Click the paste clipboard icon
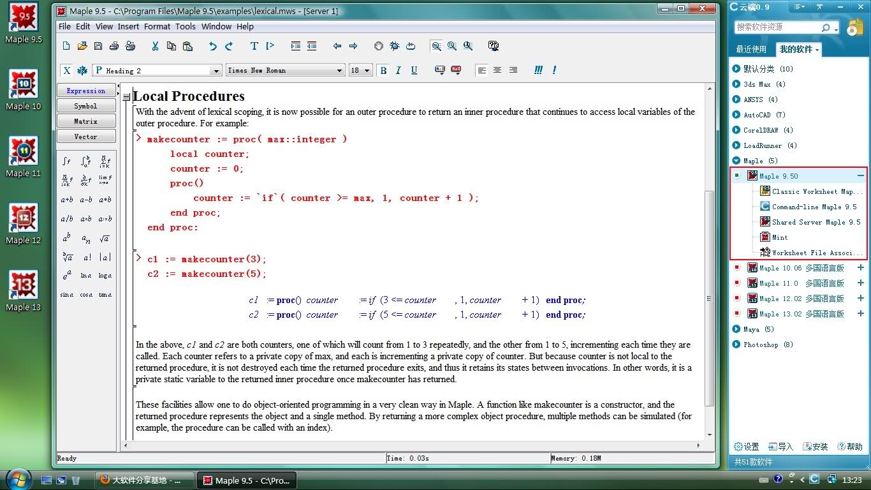Screen dimensions: 871x490 [x=187, y=46]
